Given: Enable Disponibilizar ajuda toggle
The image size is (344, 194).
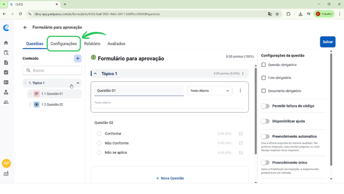Looking at the screenshot, I should pyautogui.click(x=265, y=121).
